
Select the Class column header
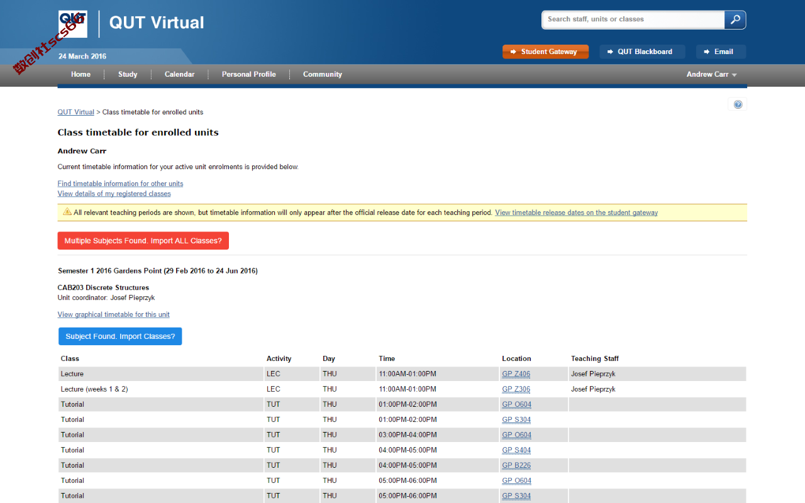pyautogui.click(x=70, y=358)
